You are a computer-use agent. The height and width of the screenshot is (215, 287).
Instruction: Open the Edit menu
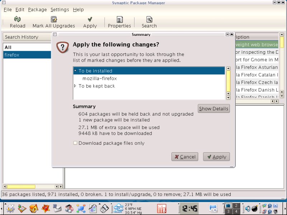point(20,10)
